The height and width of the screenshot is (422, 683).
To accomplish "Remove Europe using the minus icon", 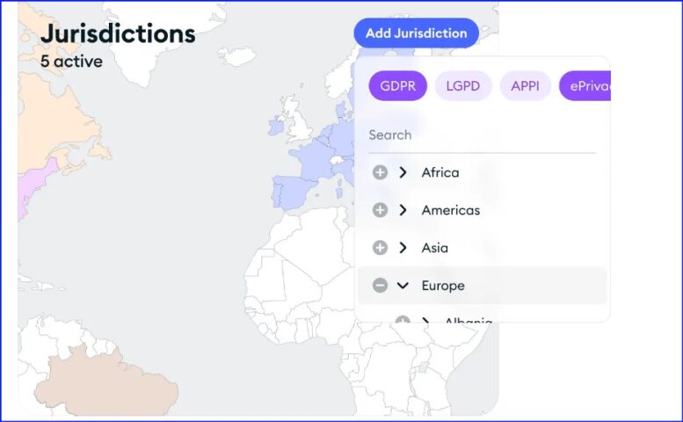I will tap(380, 286).
